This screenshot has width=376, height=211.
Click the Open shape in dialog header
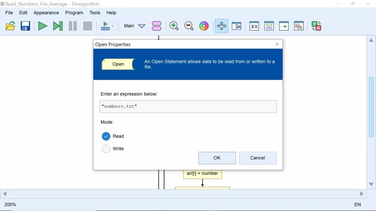click(118, 64)
